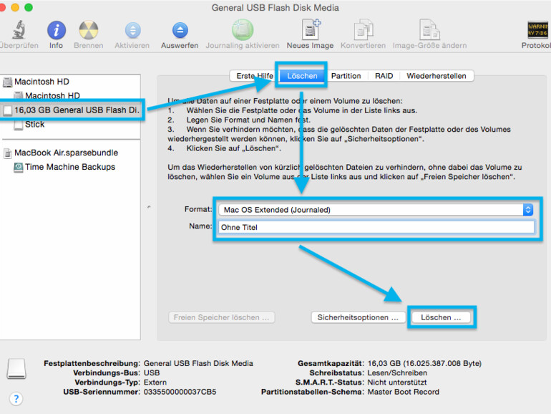Click the Macintosh HD top drive icon
The image size is (551, 414).
7,82
